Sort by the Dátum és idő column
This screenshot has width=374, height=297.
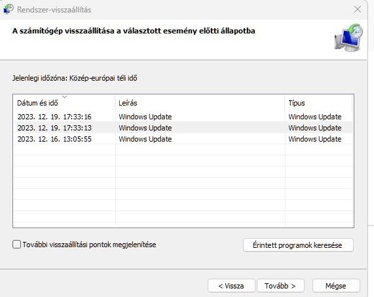click(x=64, y=103)
